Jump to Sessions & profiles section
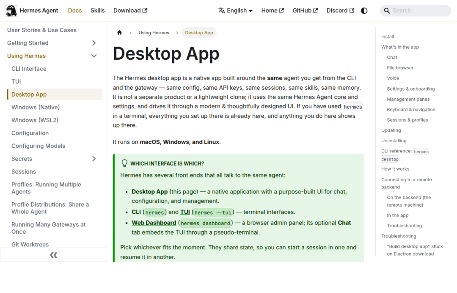The width and height of the screenshot is (457, 293). pyautogui.click(x=407, y=120)
